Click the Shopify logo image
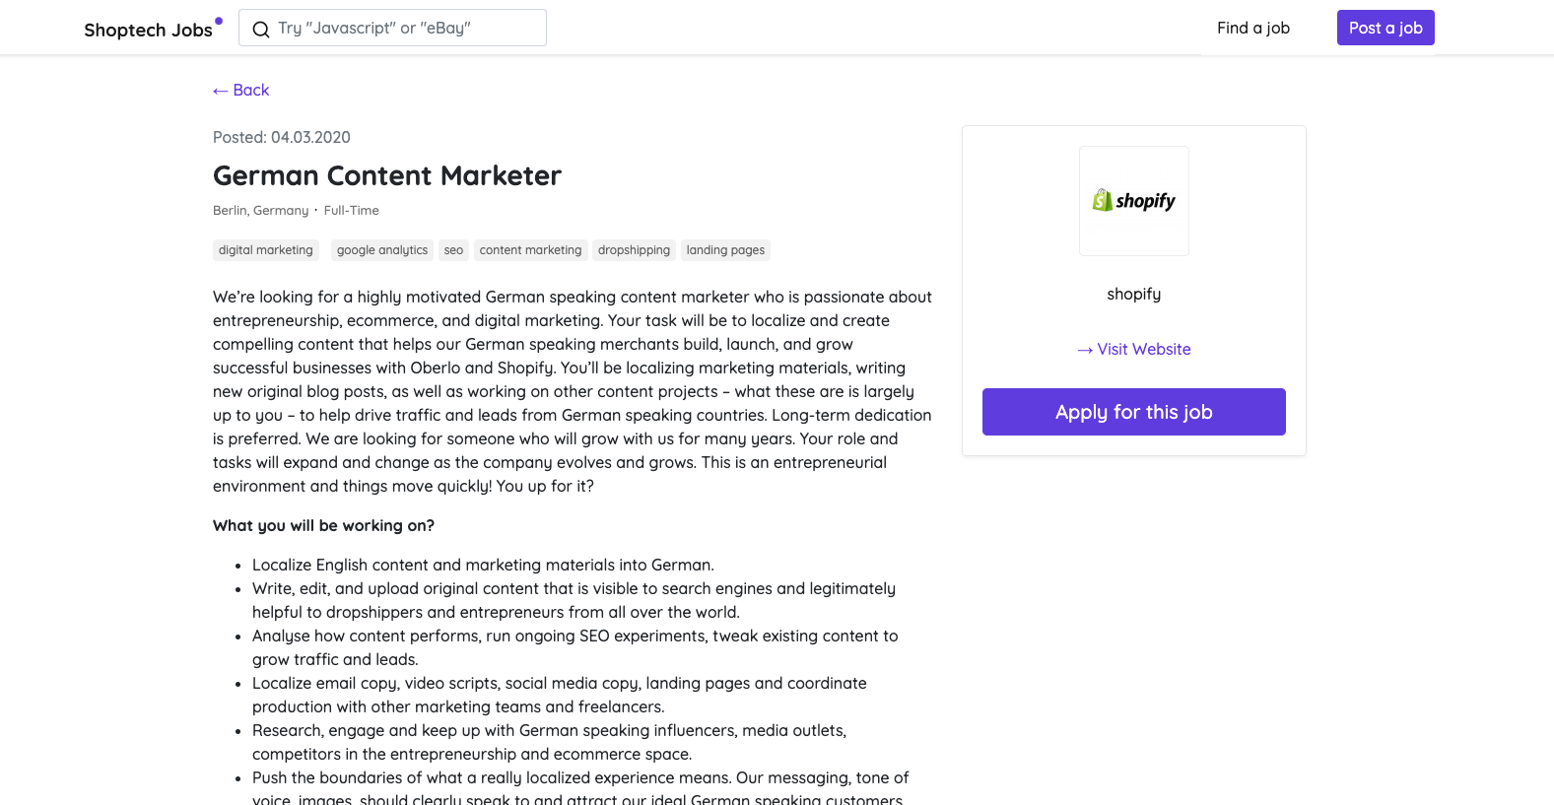 pyautogui.click(x=1133, y=200)
